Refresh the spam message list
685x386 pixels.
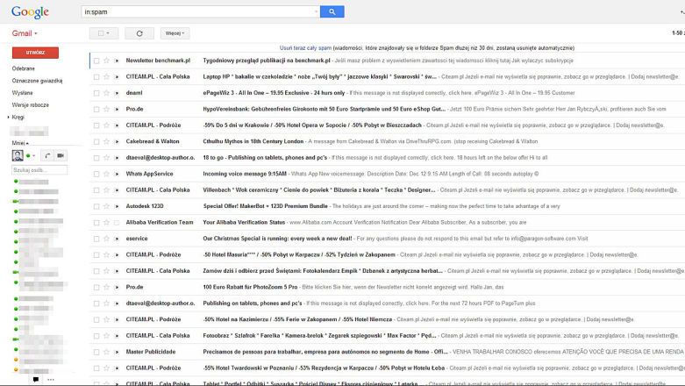pos(139,33)
